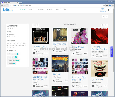Jump to first page of albums
115x97 pixels.
click(34, 25)
